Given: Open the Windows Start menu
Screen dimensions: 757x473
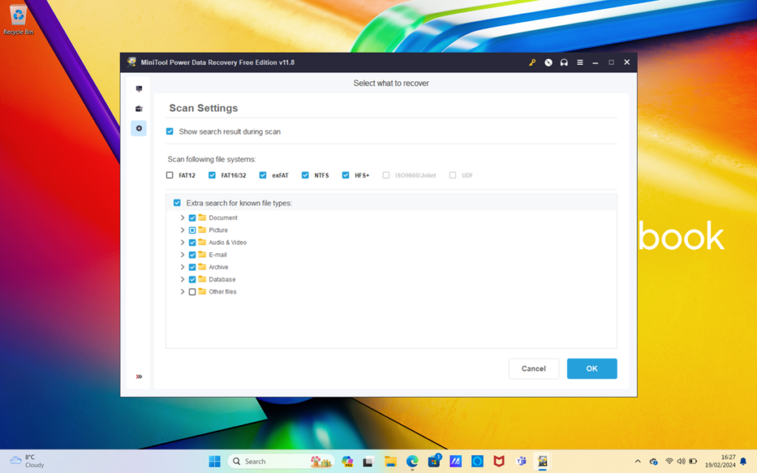Looking at the screenshot, I should [214, 461].
